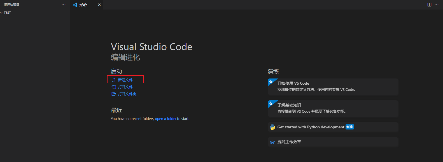This screenshot has width=443, height=162.
Task: Close the 开始 tab
Action: pyautogui.click(x=99, y=5)
